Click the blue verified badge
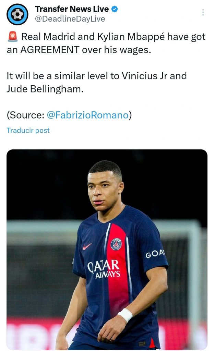The height and width of the screenshot is (351, 214). (114, 9)
